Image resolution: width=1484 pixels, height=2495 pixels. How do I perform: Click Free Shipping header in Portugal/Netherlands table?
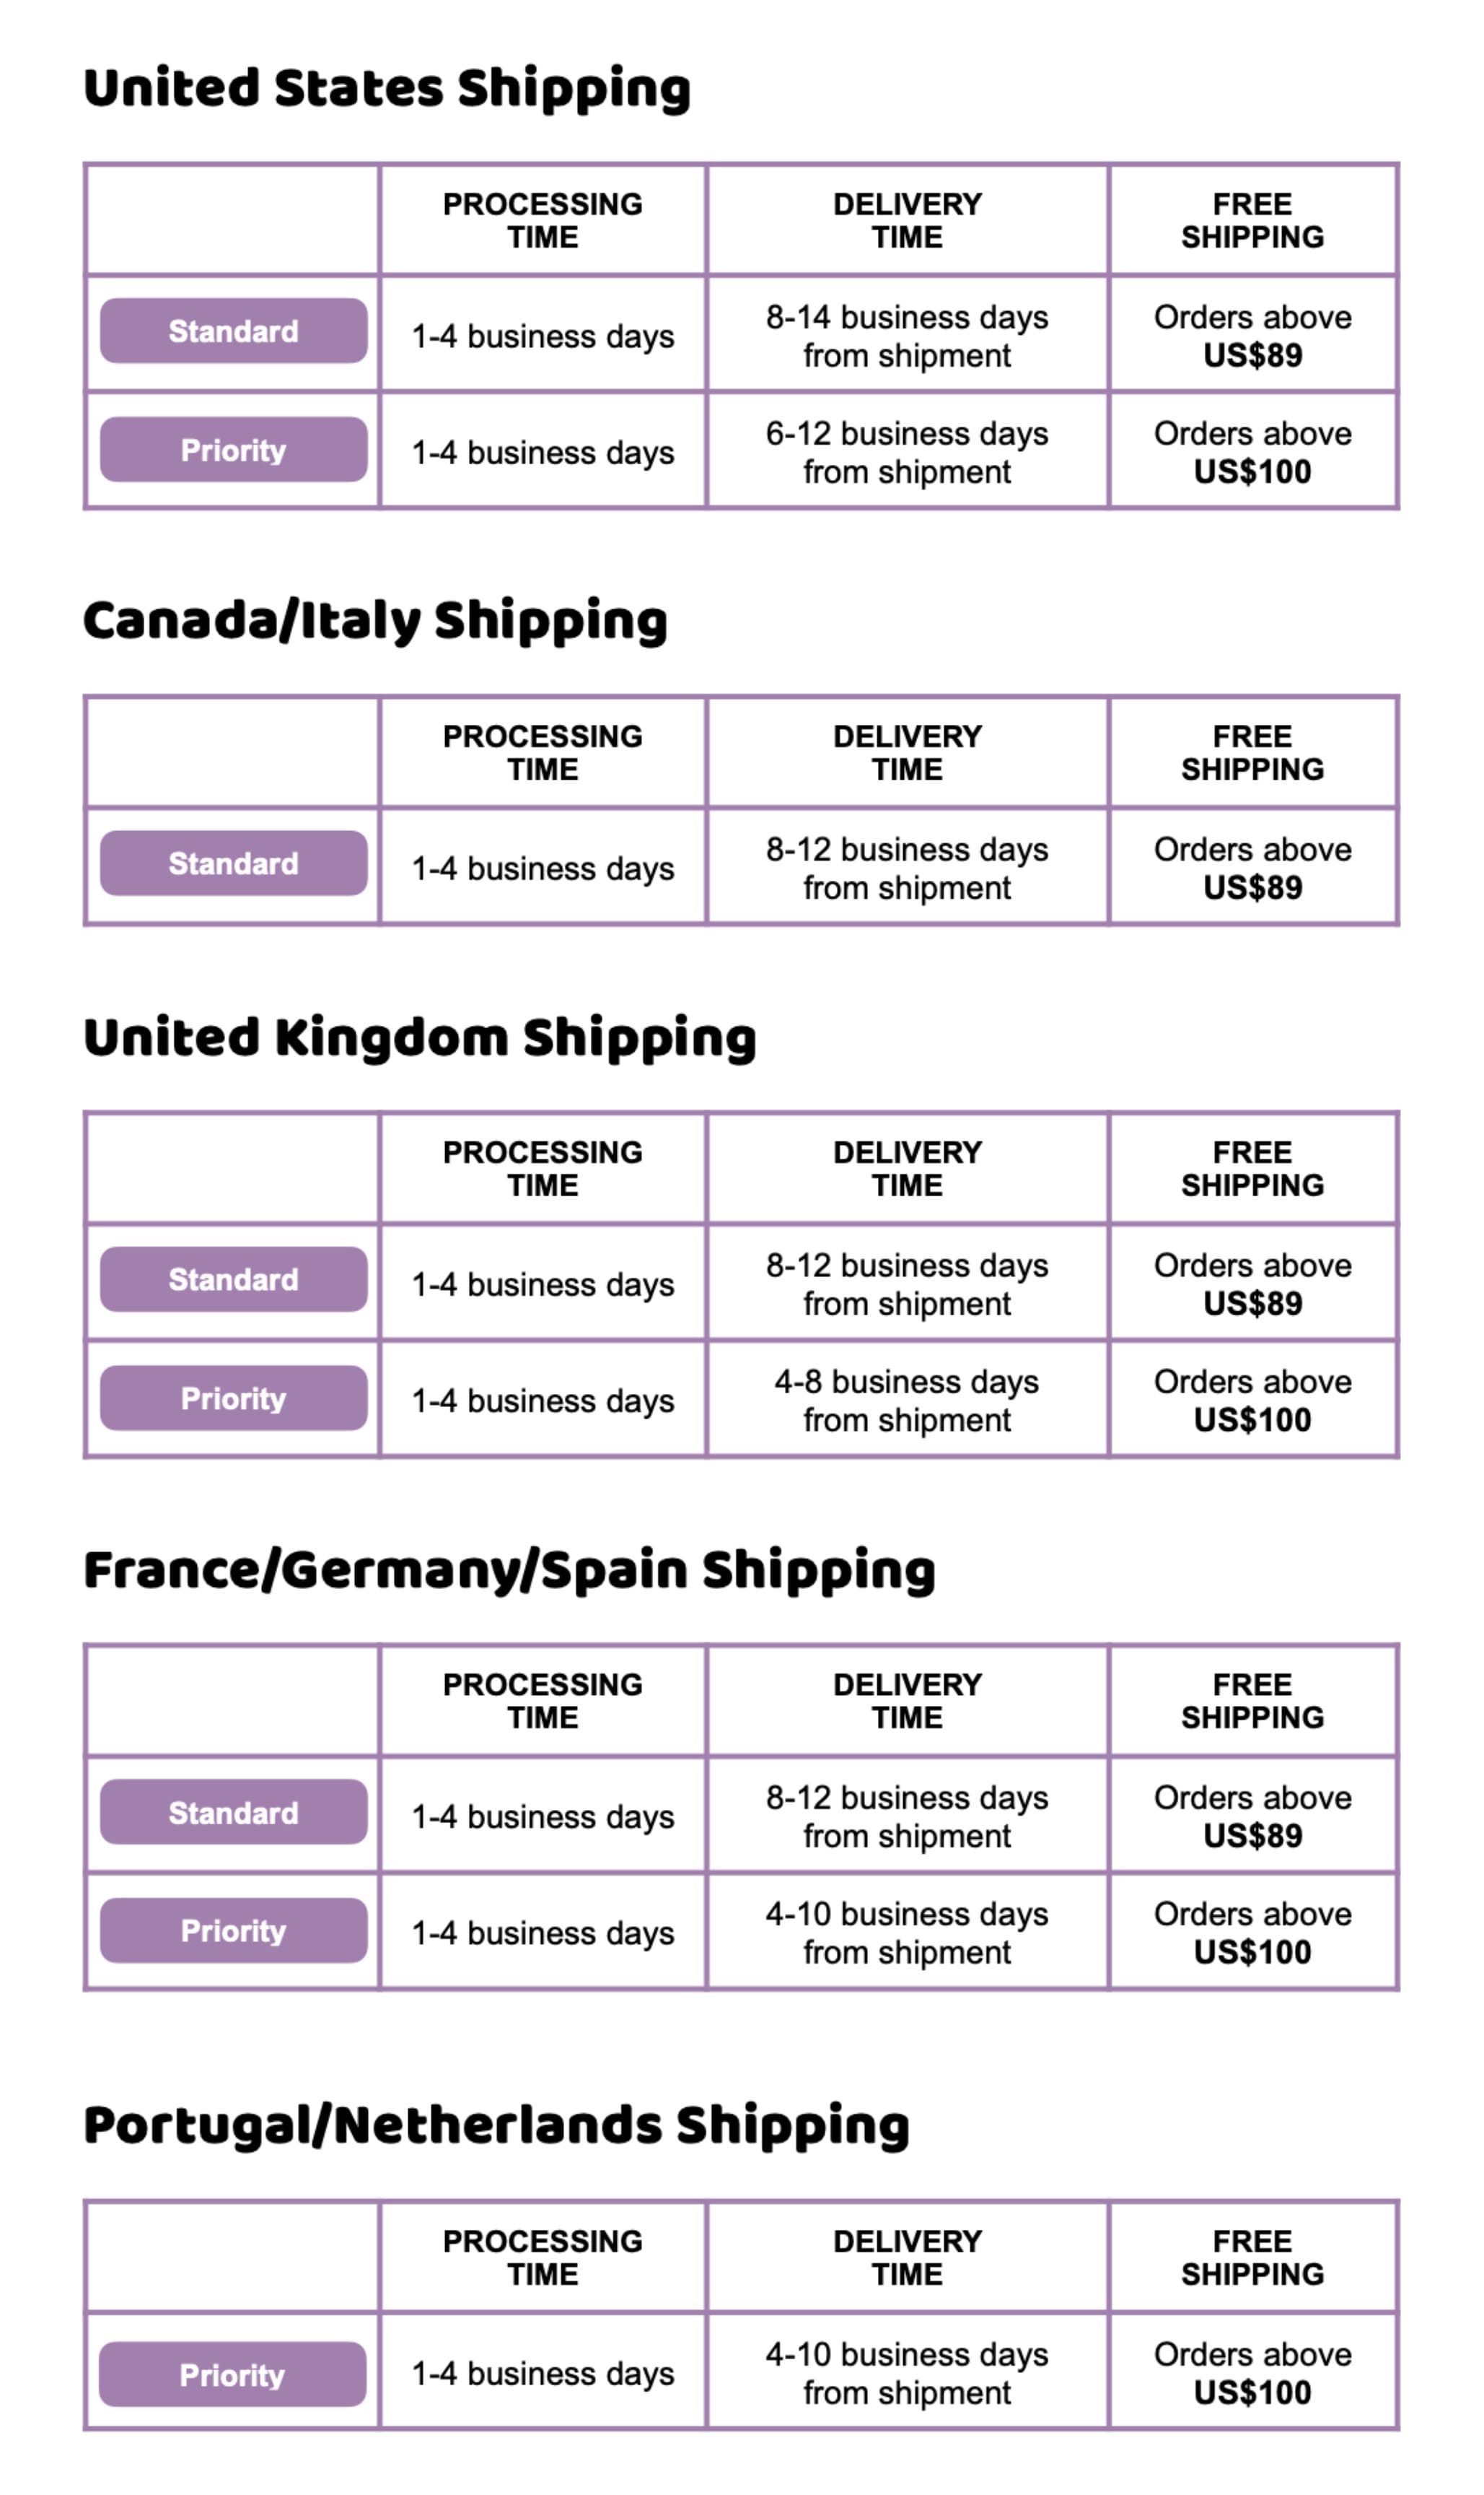click(x=1252, y=2257)
